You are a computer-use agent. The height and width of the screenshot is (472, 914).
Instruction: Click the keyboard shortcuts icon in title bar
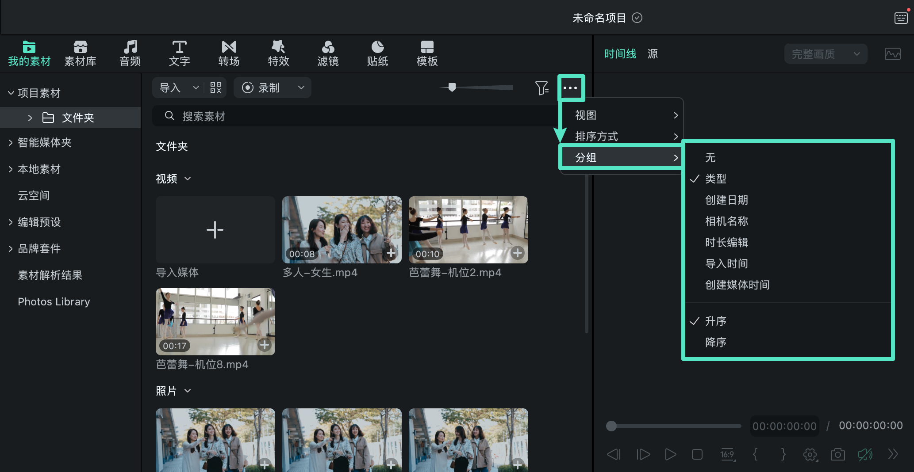coord(901,18)
